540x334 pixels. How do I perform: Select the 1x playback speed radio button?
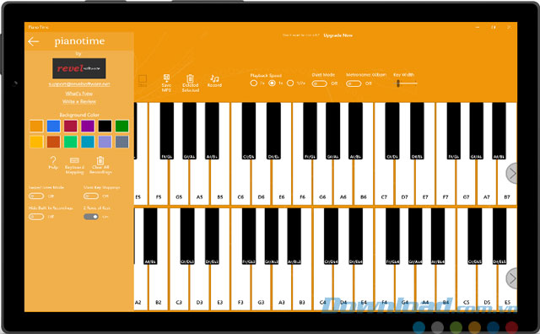pos(272,83)
